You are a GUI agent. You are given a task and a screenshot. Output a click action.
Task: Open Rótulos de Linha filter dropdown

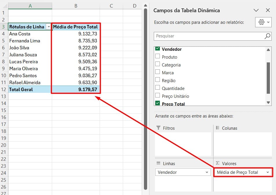pos(49,27)
